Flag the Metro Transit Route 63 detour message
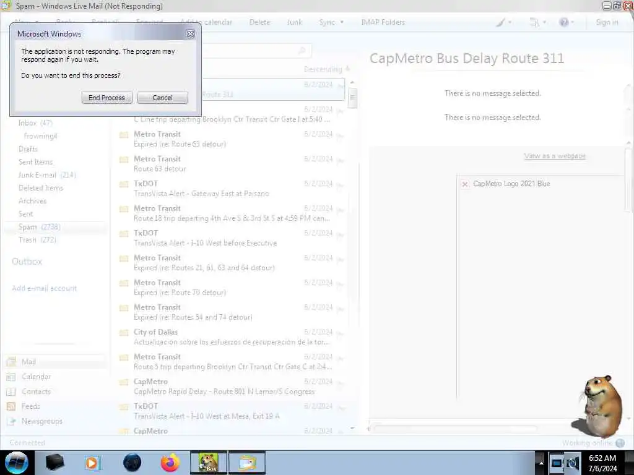 pyautogui.click(x=340, y=161)
